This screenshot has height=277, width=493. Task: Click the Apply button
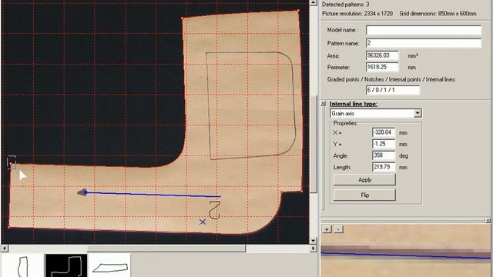coord(364,179)
